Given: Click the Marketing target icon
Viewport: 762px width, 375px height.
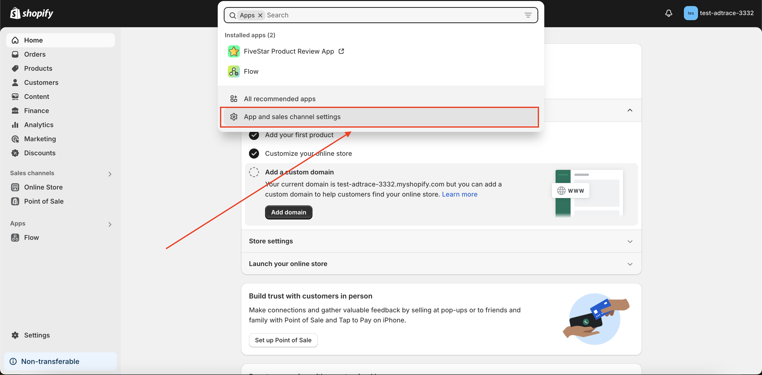Looking at the screenshot, I should 15,139.
